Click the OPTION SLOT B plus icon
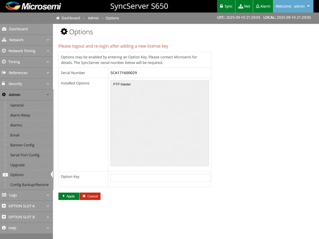 point(4,217)
